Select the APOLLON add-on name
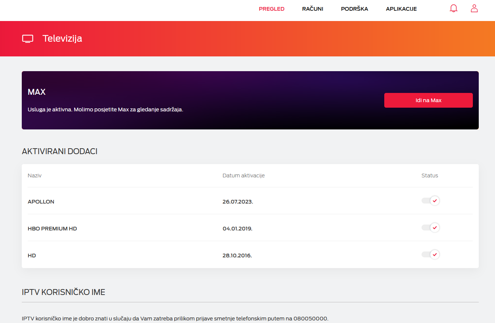Viewport: 495px width, 323px height. pyautogui.click(x=41, y=202)
